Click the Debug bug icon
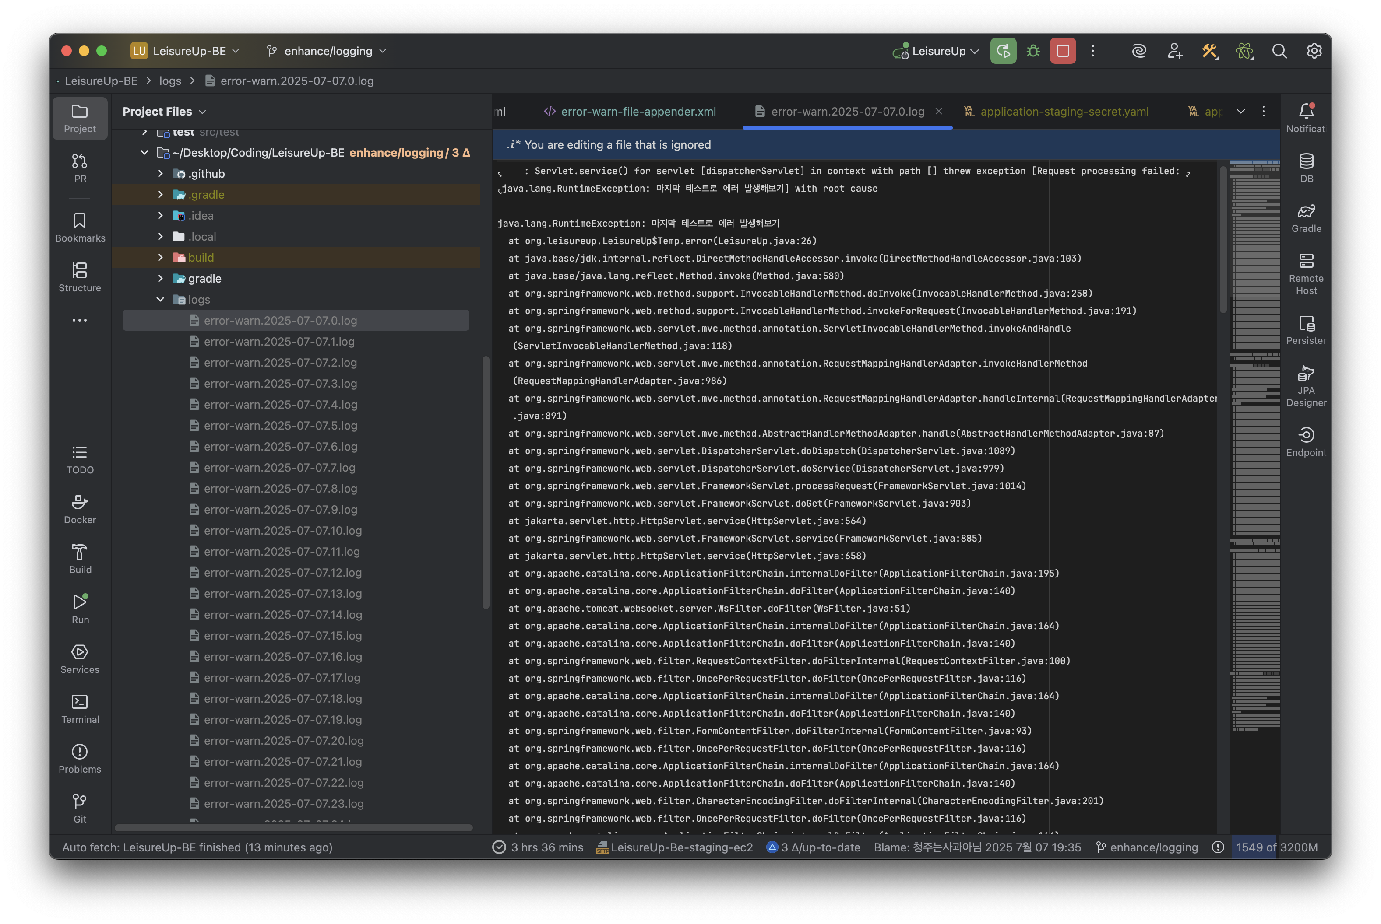This screenshot has height=924, width=1381. (x=1033, y=51)
